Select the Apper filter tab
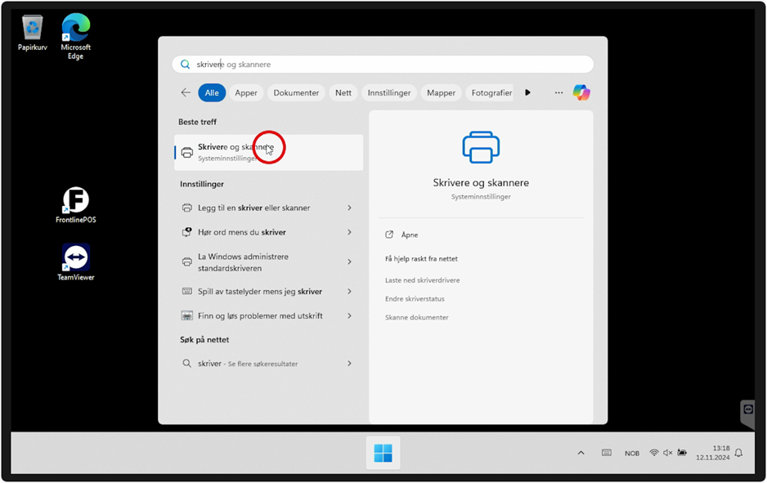This screenshot has height=483, width=767. coord(246,92)
